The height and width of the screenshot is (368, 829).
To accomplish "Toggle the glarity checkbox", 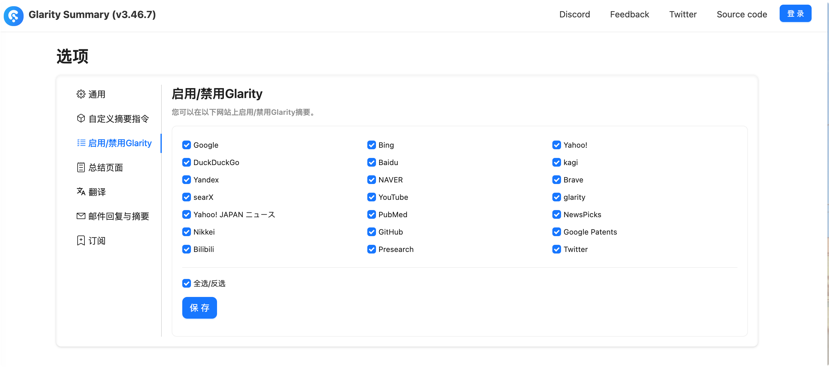I will coord(556,197).
